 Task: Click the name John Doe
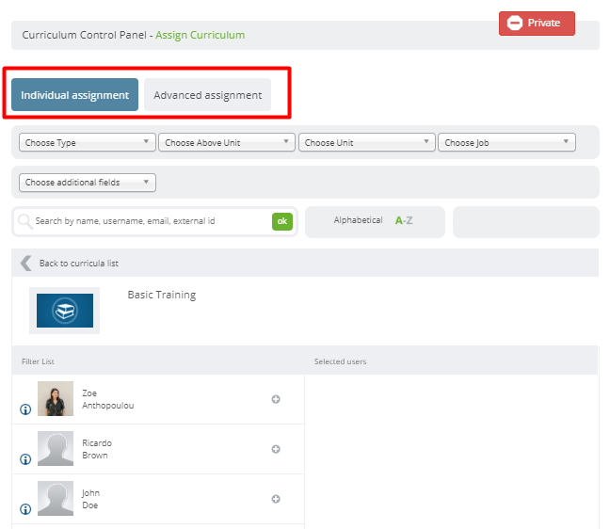tap(90, 499)
